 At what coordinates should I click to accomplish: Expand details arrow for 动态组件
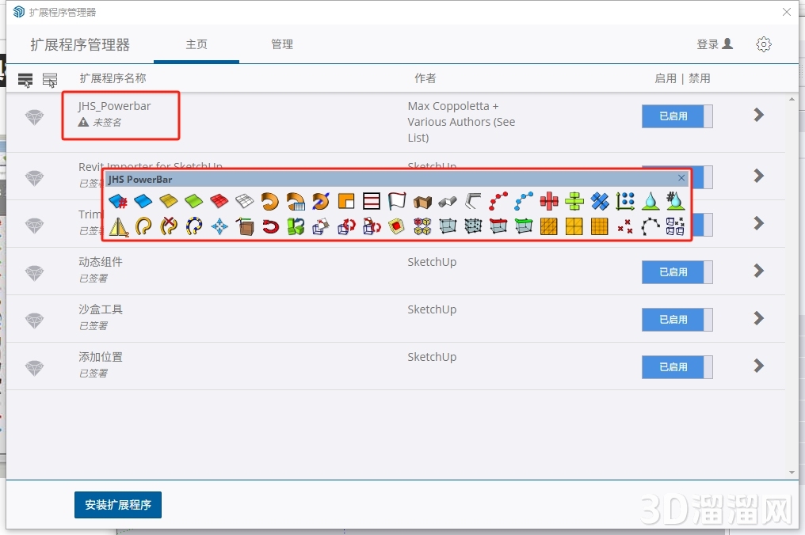[x=758, y=271]
